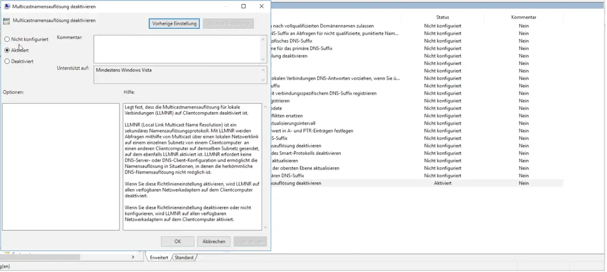Confirm the dialog with OK
The image size is (607, 272).
(178, 241)
